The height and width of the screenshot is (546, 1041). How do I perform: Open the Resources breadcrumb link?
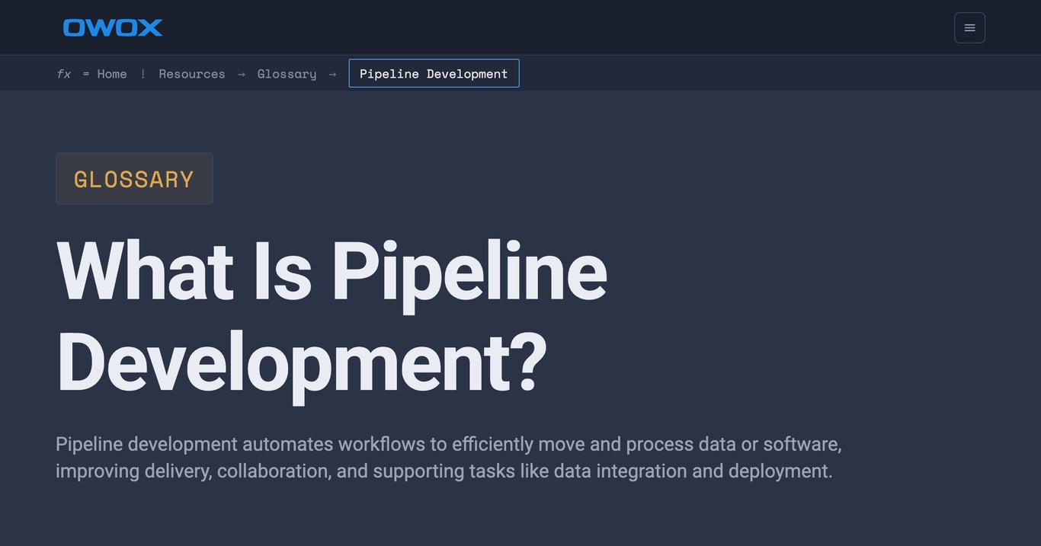tap(192, 74)
